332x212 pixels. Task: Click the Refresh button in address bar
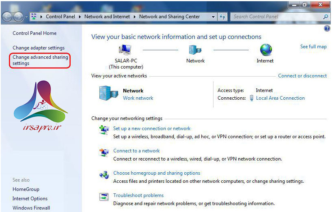[x=222, y=17]
